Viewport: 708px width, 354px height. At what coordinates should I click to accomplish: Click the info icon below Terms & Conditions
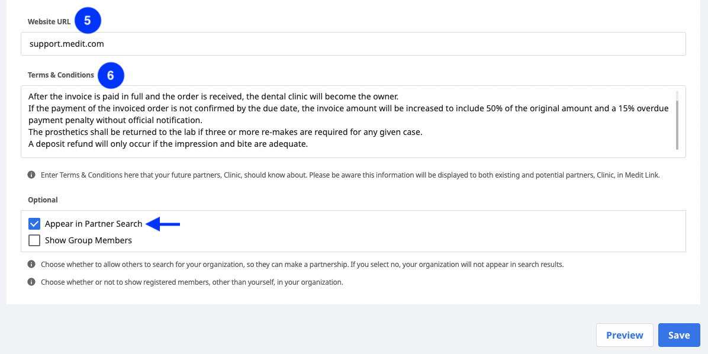point(31,175)
